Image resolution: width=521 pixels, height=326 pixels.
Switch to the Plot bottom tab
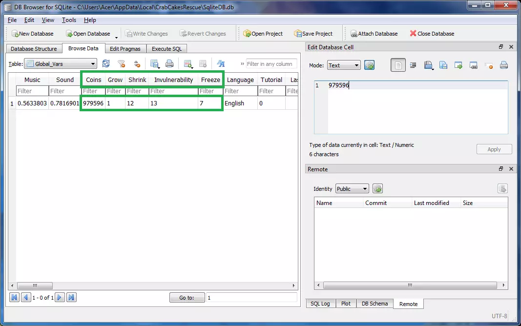point(346,304)
